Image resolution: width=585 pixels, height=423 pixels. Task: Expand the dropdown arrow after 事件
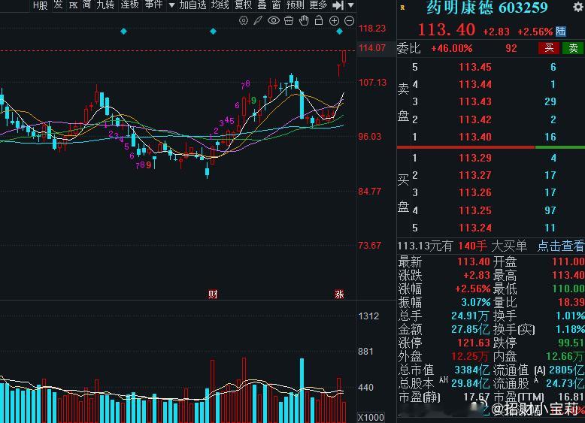pos(171,5)
